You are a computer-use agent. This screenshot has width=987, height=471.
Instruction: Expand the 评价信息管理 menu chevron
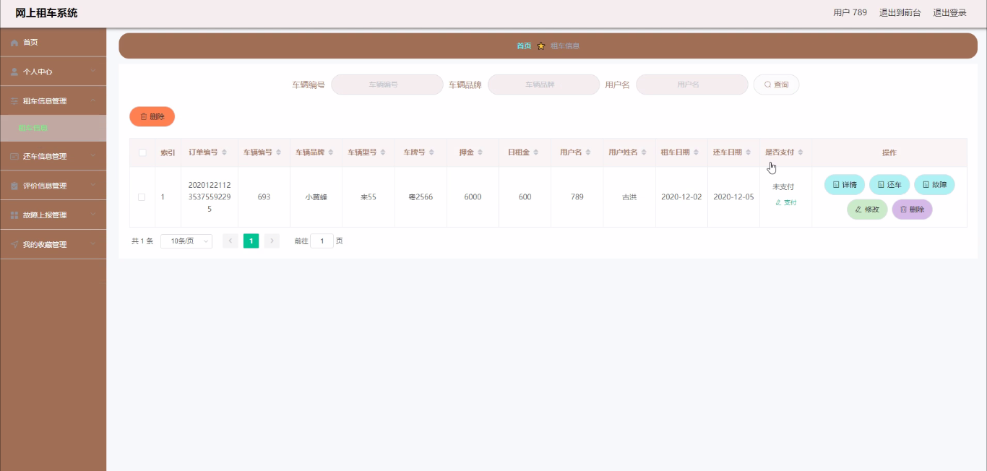click(x=93, y=186)
